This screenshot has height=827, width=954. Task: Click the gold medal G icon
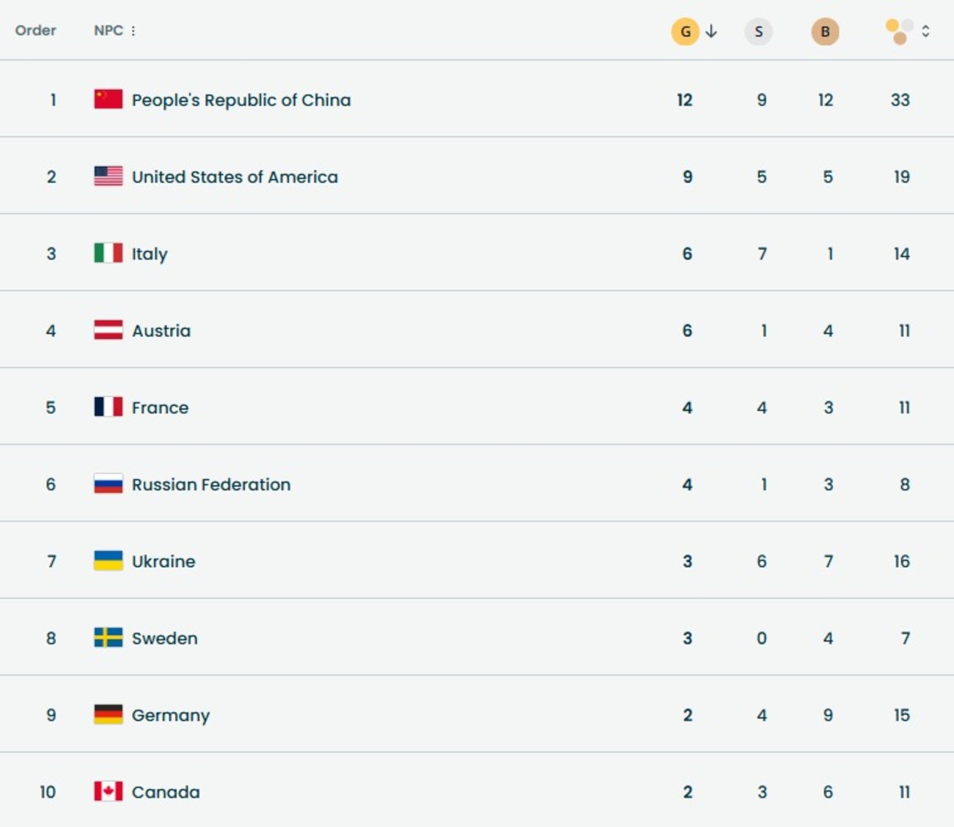[x=685, y=31]
